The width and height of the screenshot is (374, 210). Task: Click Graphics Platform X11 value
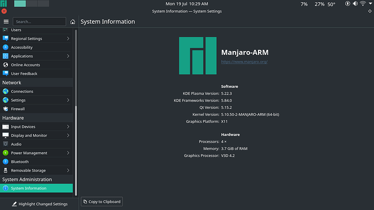pyautogui.click(x=224, y=121)
